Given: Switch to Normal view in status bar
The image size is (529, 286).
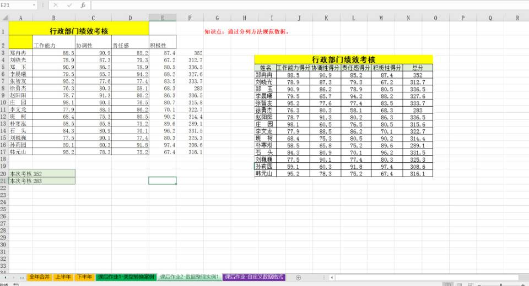Looking at the screenshot, I should coord(448,284).
